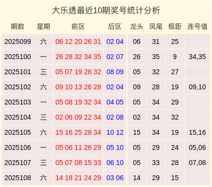The height and width of the screenshot is (187, 212).
Task: Select issue number 2025100
Action: 18,57
